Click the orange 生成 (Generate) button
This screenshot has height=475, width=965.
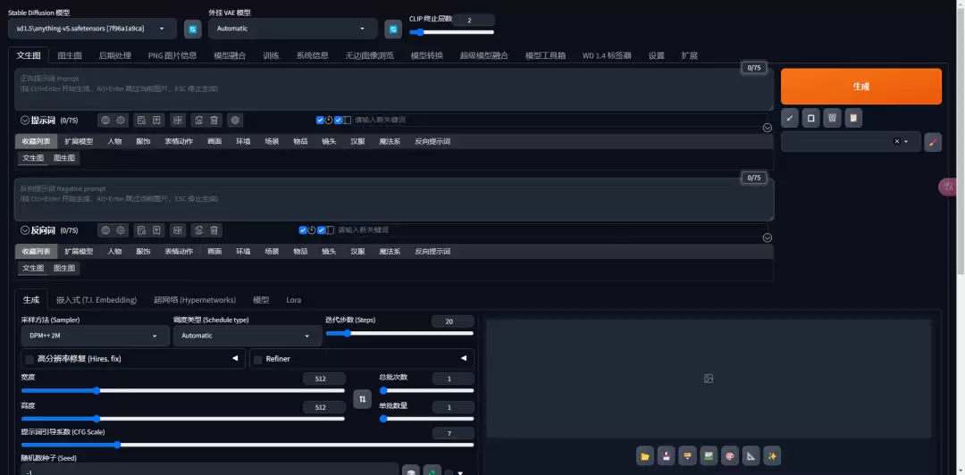coord(860,87)
